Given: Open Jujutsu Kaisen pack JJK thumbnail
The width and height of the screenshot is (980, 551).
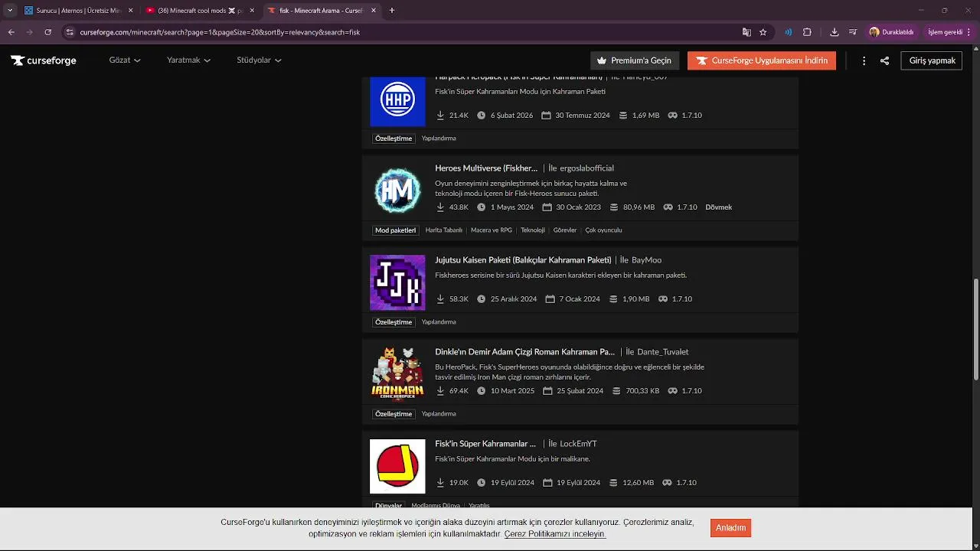Looking at the screenshot, I should pyautogui.click(x=397, y=282).
